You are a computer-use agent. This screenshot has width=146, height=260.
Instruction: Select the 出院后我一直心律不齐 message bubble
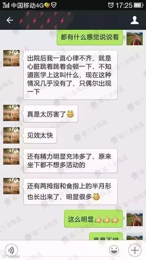70,75
